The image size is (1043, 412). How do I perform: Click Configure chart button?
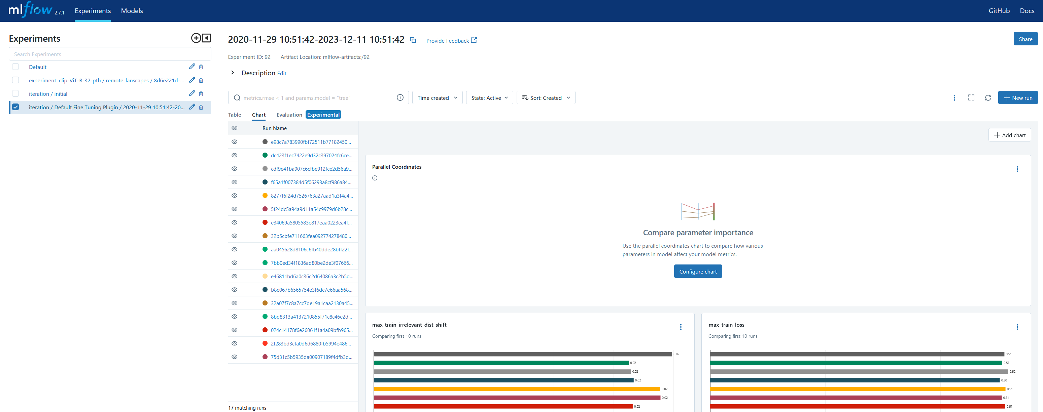[x=698, y=272]
